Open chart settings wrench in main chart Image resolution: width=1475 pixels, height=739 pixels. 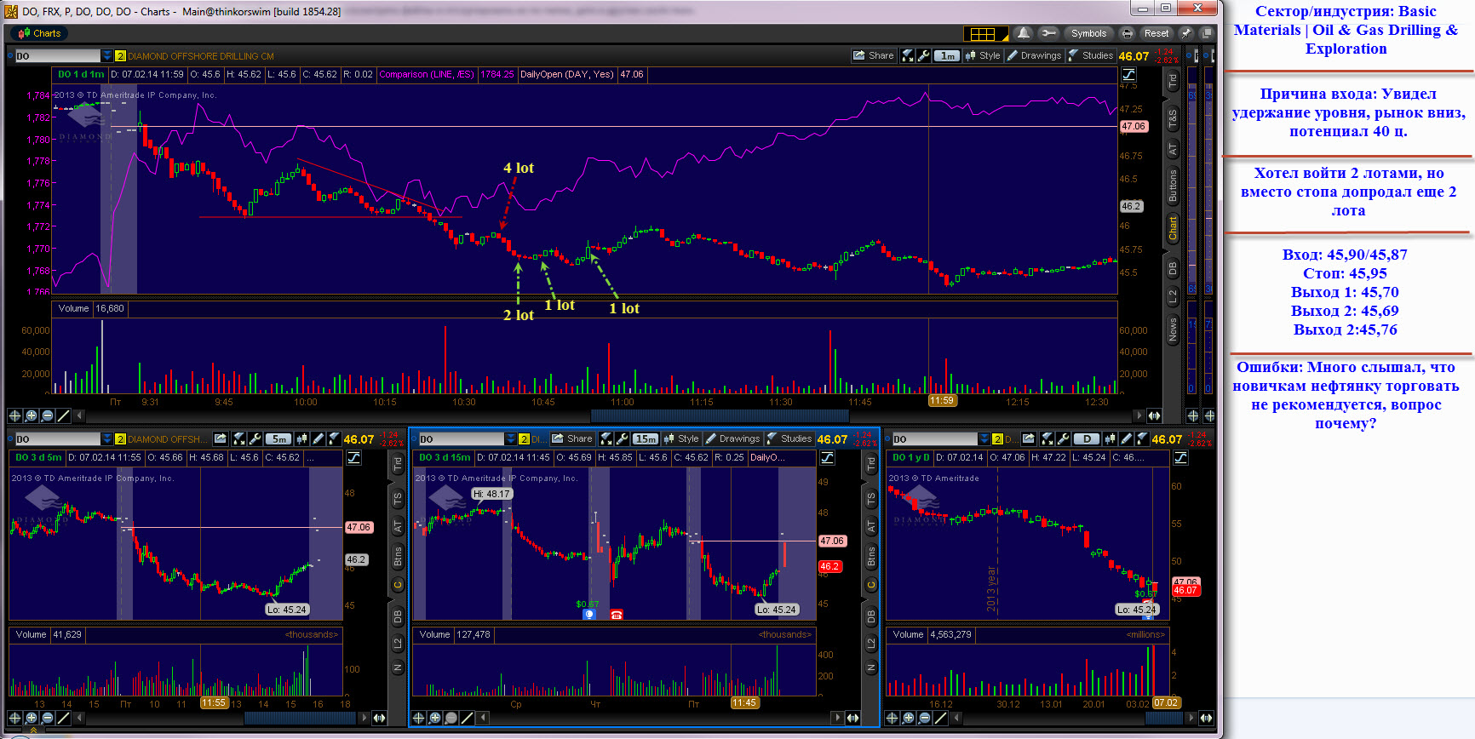click(x=923, y=55)
